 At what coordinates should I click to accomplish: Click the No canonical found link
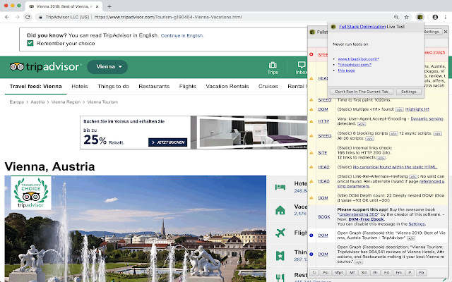click(x=395, y=167)
